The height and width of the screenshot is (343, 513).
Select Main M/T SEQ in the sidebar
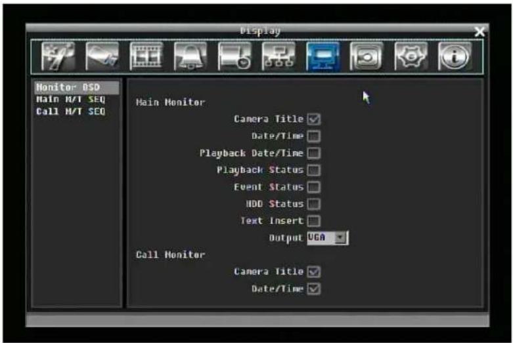click(71, 99)
